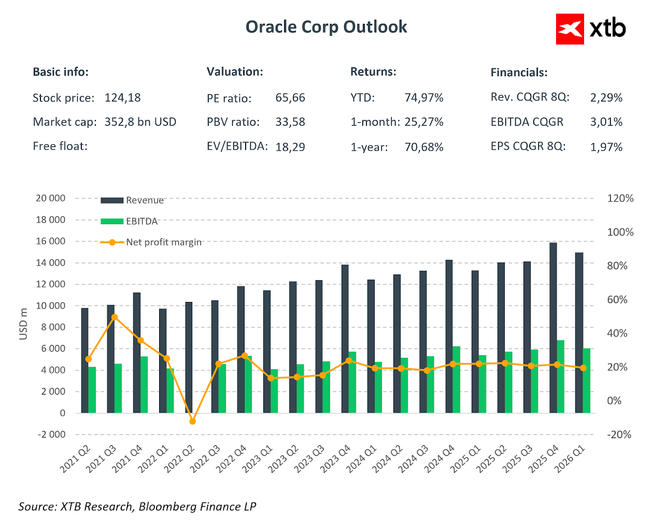
Task: Click the Stock price value 124,18
Action: tap(123, 98)
